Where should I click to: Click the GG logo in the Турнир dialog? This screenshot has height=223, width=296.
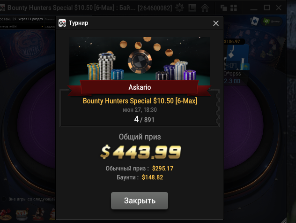pyautogui.click(x=62, y=23)
